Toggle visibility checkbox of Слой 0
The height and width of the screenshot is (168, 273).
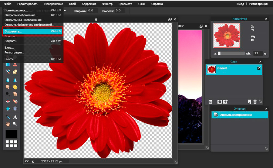coord(259,68)
